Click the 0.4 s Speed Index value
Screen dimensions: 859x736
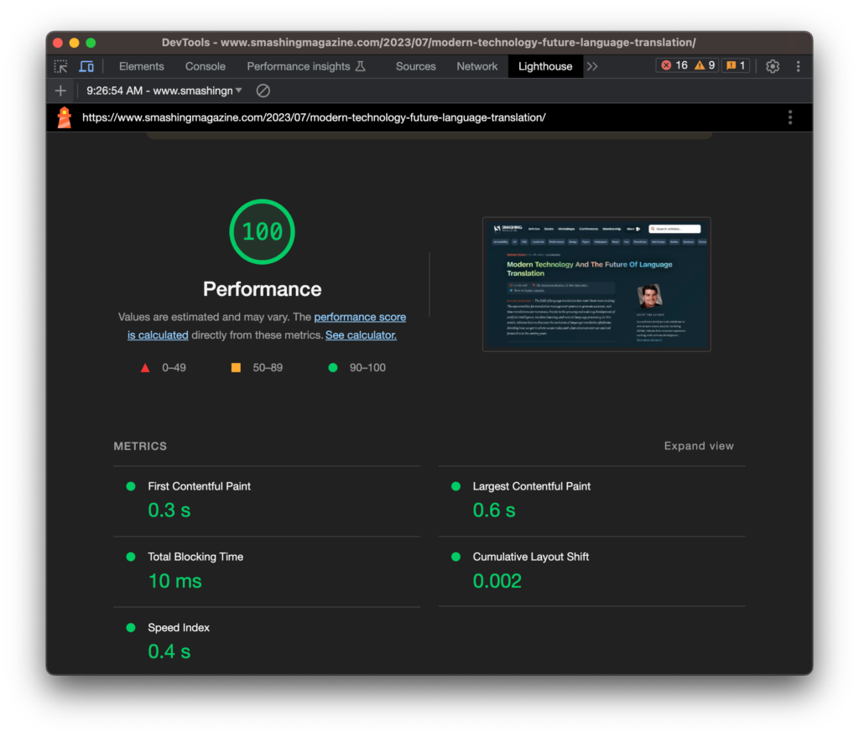[x=169, y=651]
